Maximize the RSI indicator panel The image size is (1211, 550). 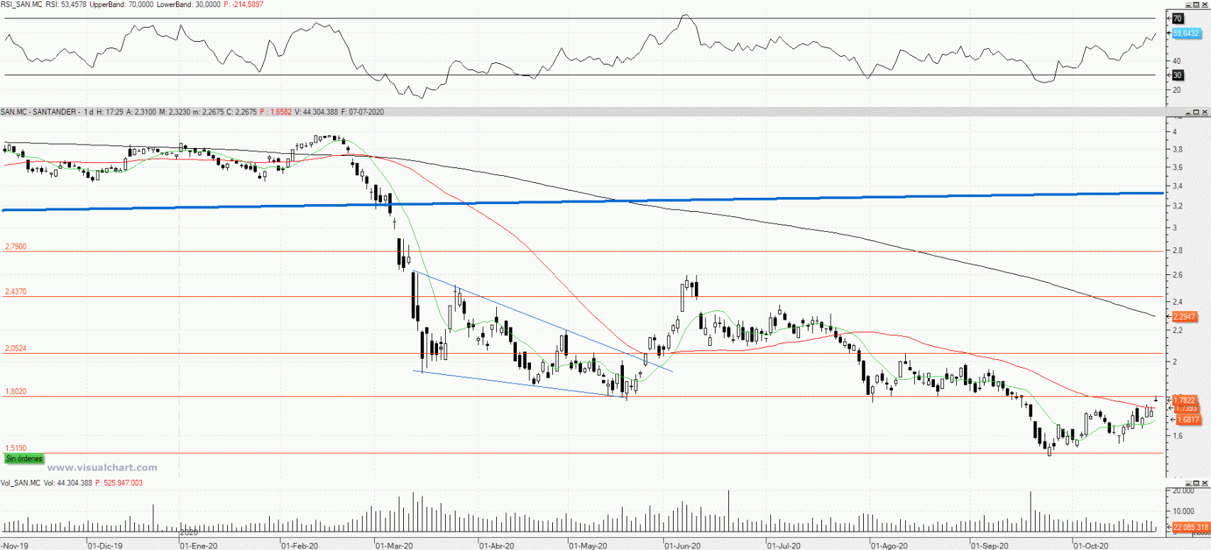(1197, 5)
